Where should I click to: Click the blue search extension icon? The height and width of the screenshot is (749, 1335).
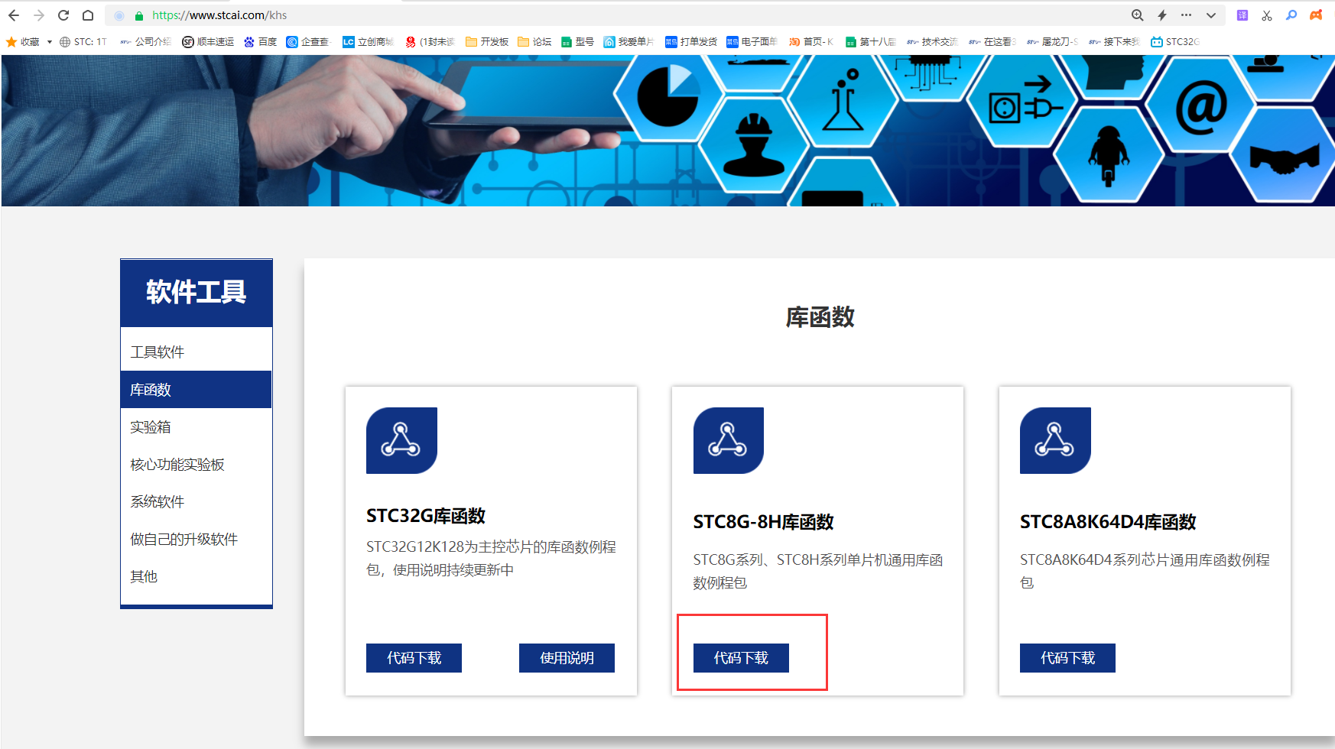[x=1291, y=15]
